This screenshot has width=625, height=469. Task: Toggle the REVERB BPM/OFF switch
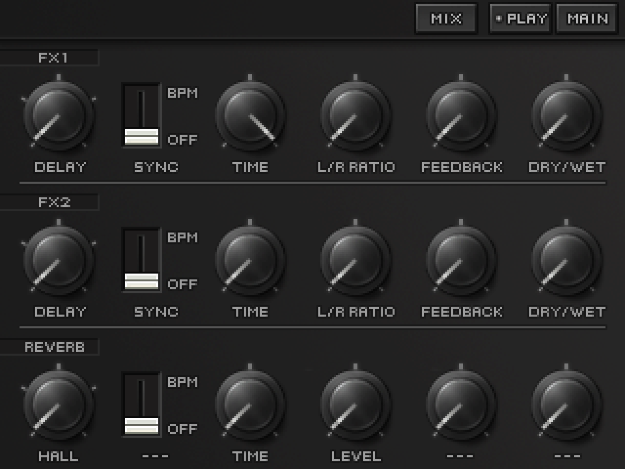(141, 405)
